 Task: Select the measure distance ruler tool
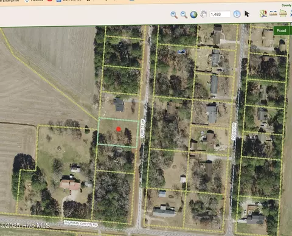(273, 13)
